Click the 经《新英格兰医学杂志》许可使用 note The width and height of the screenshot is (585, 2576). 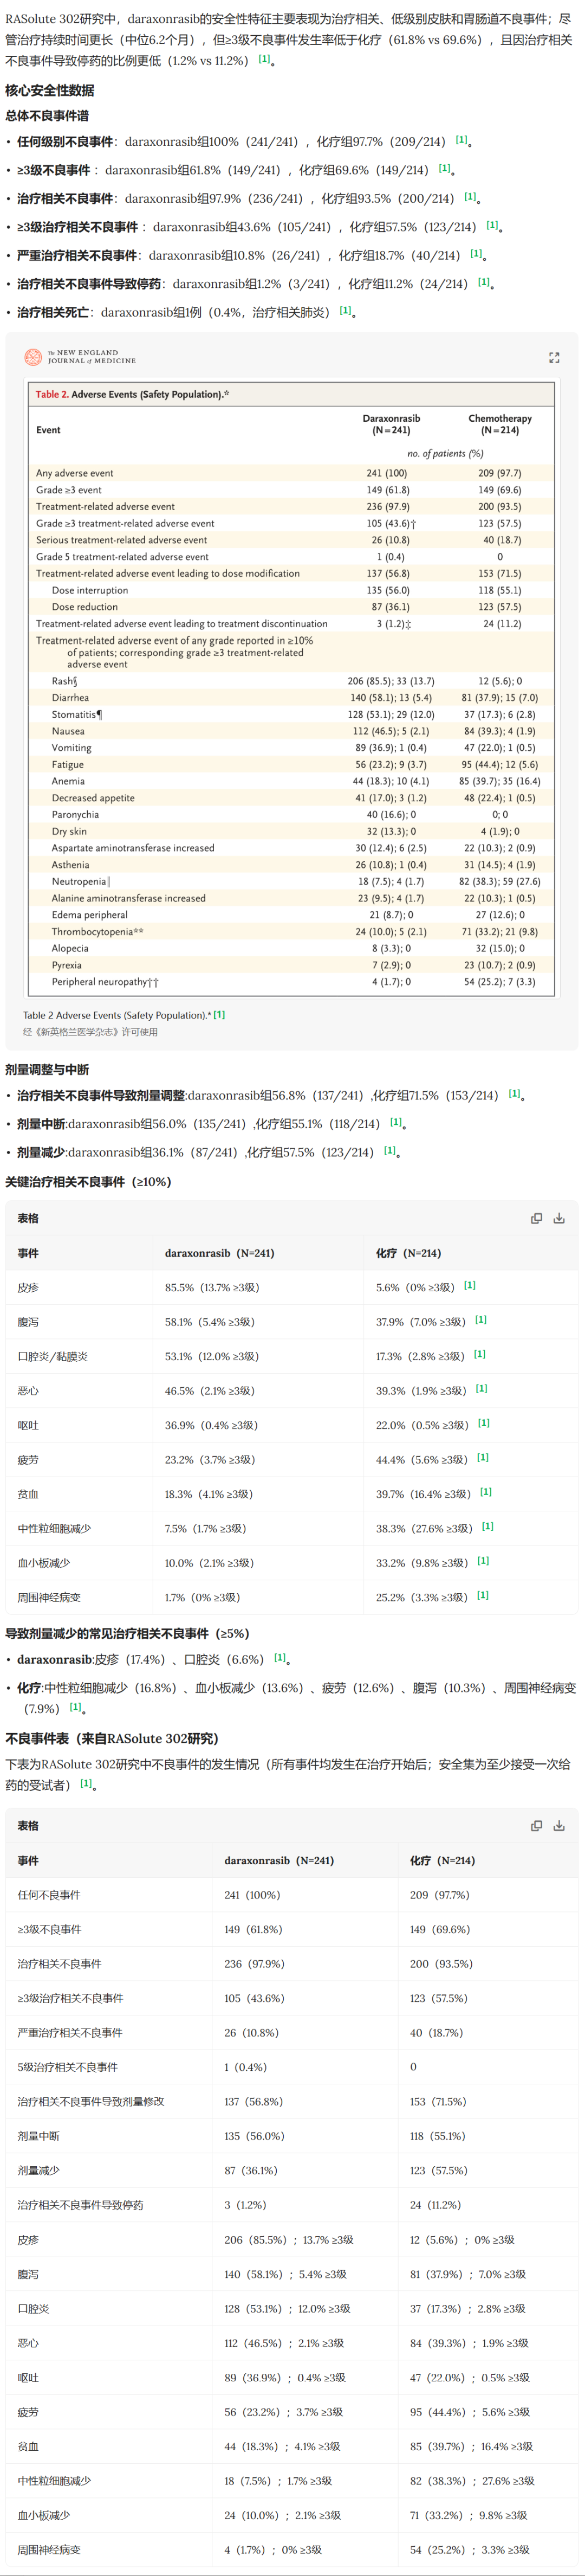pos(90,1032)
